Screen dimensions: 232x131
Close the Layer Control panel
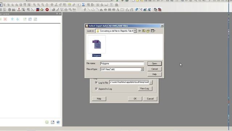[x=60, y=14]
